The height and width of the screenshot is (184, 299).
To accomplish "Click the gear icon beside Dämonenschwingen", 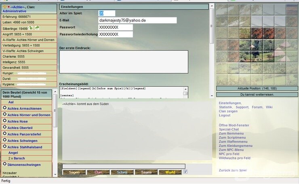I will click(x=4, y=164).
